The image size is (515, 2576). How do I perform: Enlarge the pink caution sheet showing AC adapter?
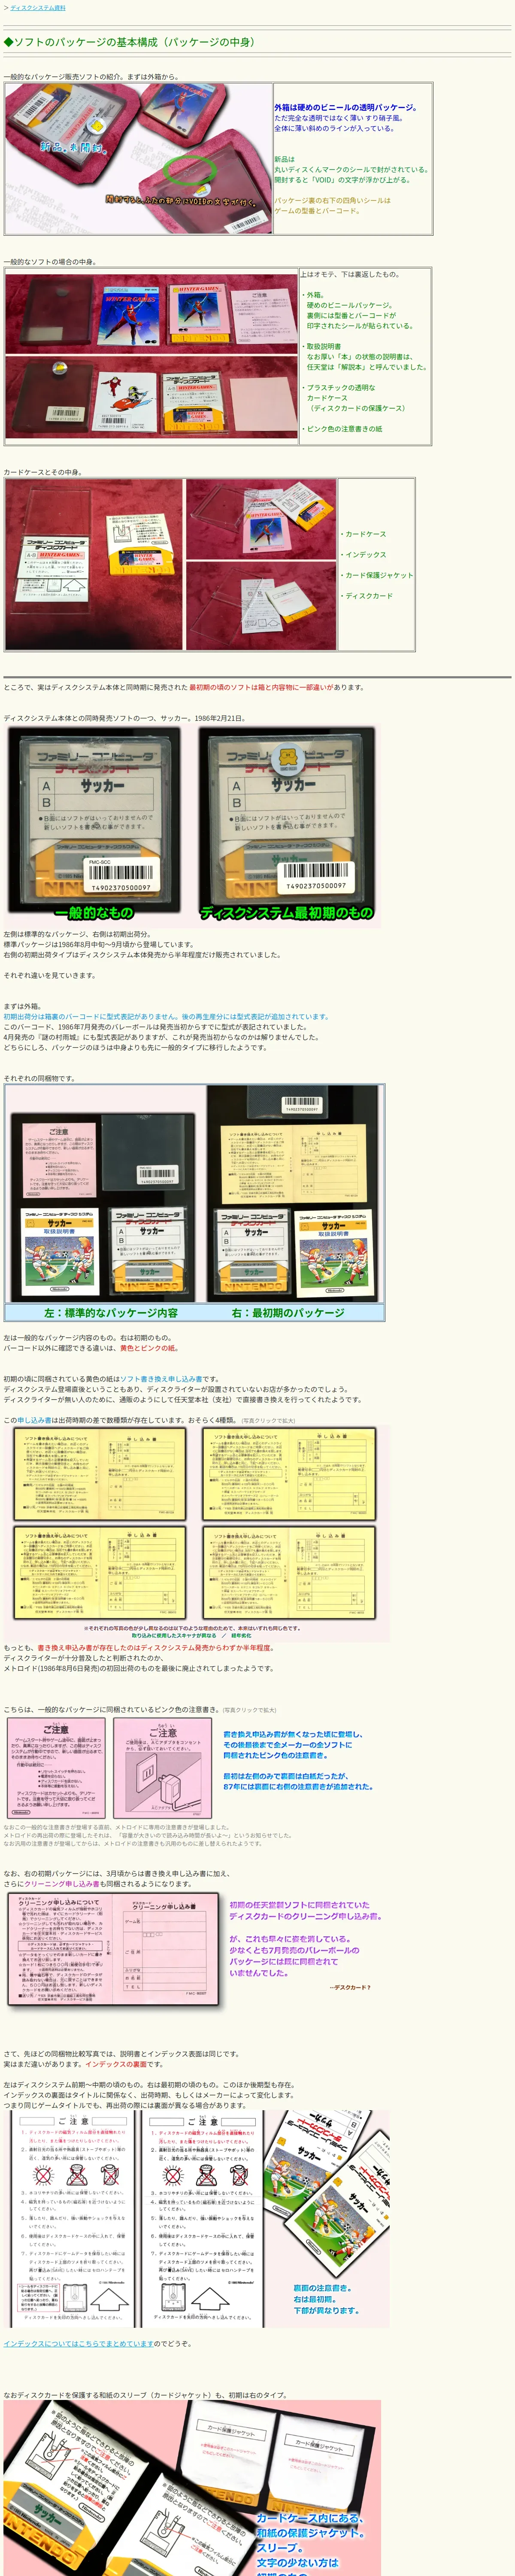(162, 1769)
